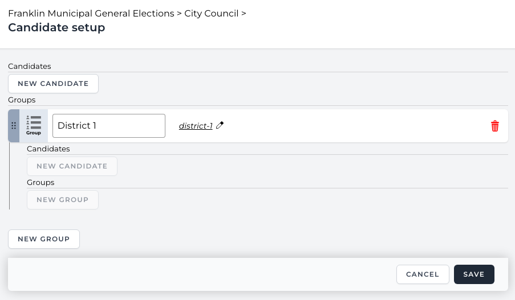Click the pencil icon to edit district-1 slug
This screenshot has width=515, height=300.
pos(220,126)
